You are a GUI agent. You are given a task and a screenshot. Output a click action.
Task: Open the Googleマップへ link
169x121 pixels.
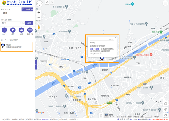pos(96,53)
